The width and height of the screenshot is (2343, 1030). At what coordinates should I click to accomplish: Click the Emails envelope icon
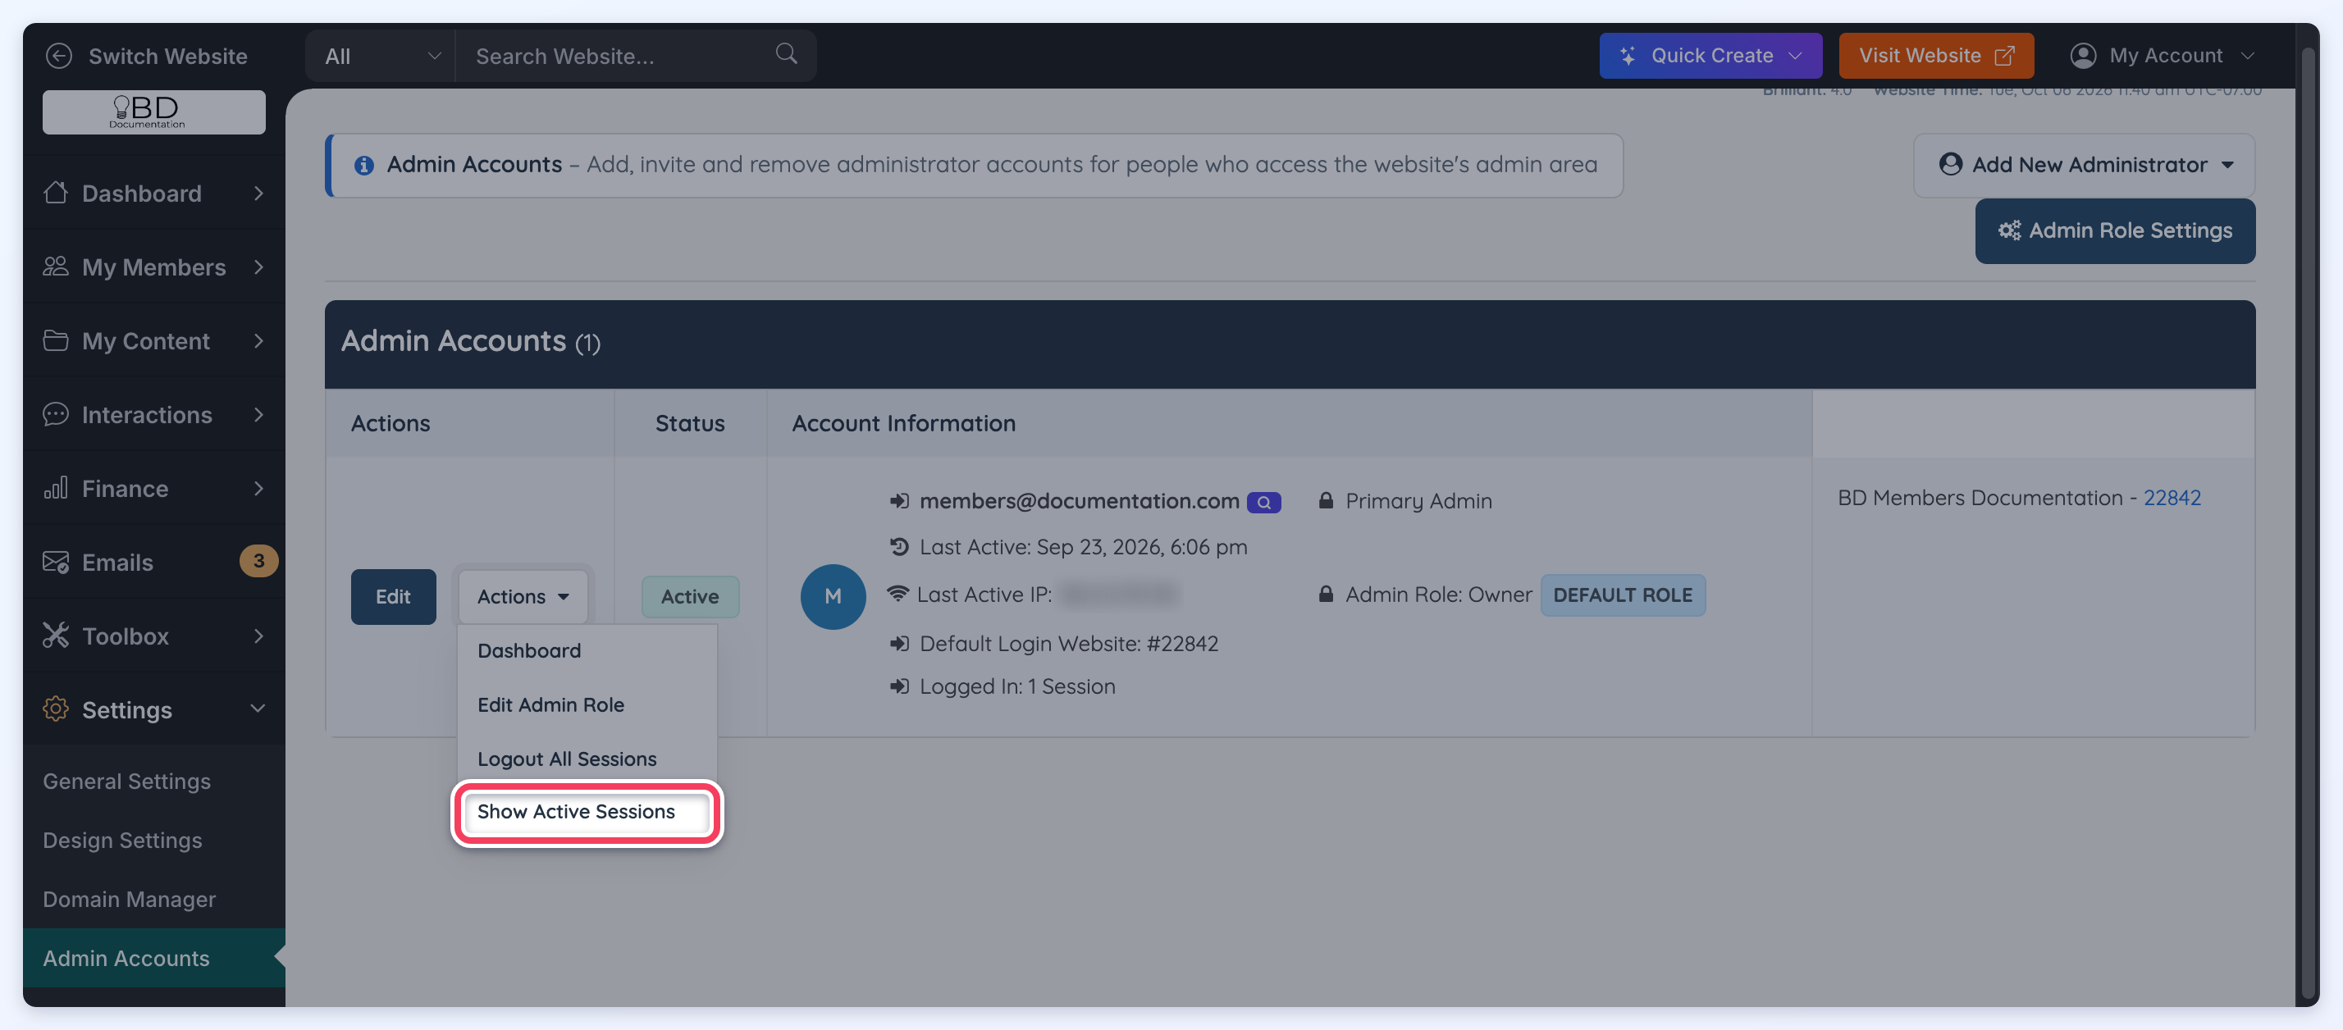coord(56,562)
